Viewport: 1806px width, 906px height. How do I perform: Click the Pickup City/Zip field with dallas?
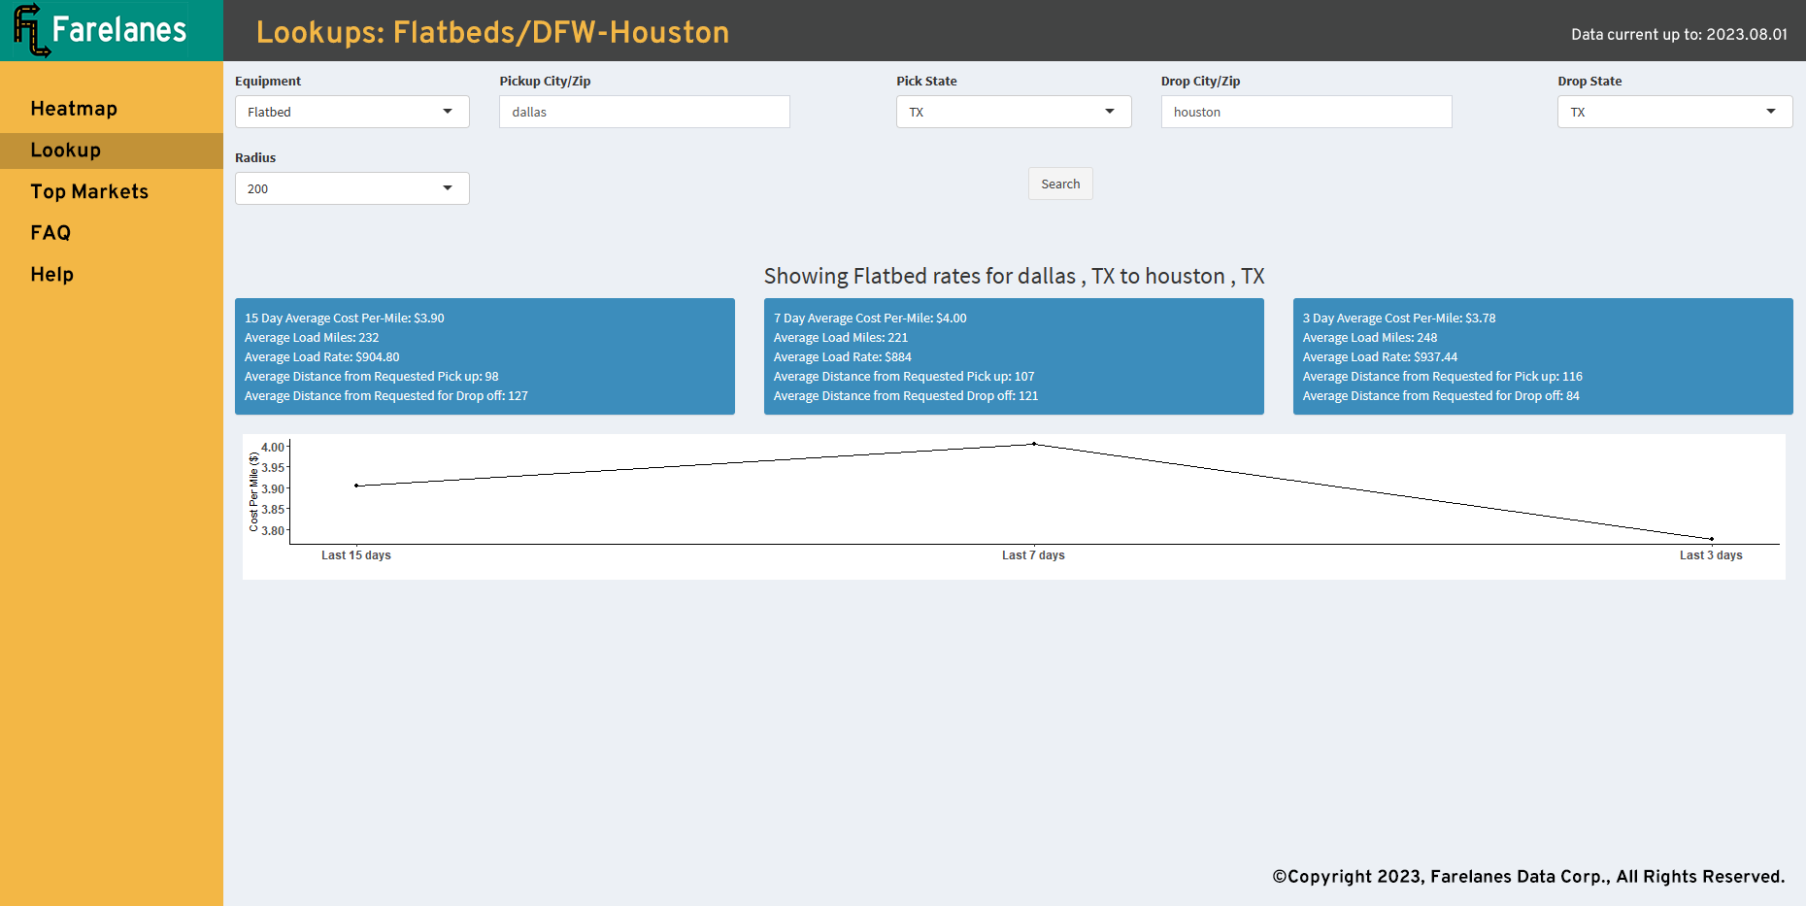[645, 112]
